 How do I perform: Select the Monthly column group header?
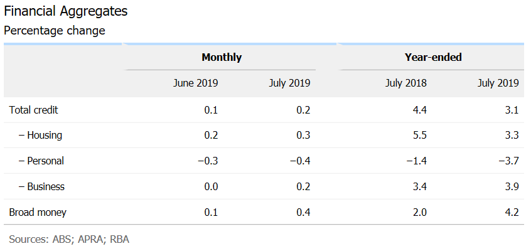pos(221,57)
